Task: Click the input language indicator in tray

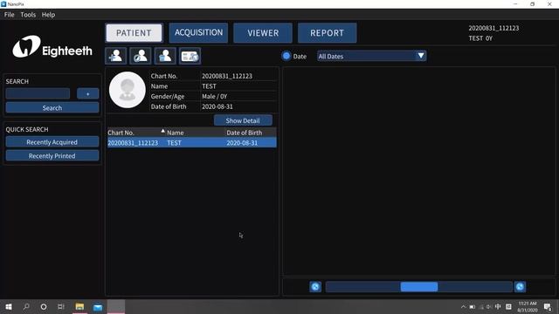Action: [498, 306]
